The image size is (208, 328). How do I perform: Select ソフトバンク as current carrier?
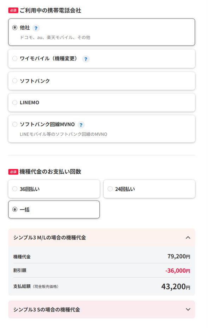pyautogui.click(x=14, y=81)
